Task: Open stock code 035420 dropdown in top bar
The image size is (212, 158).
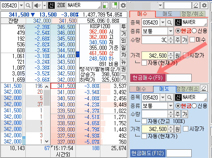Action: pyautogui.click(x=21, y=5)
